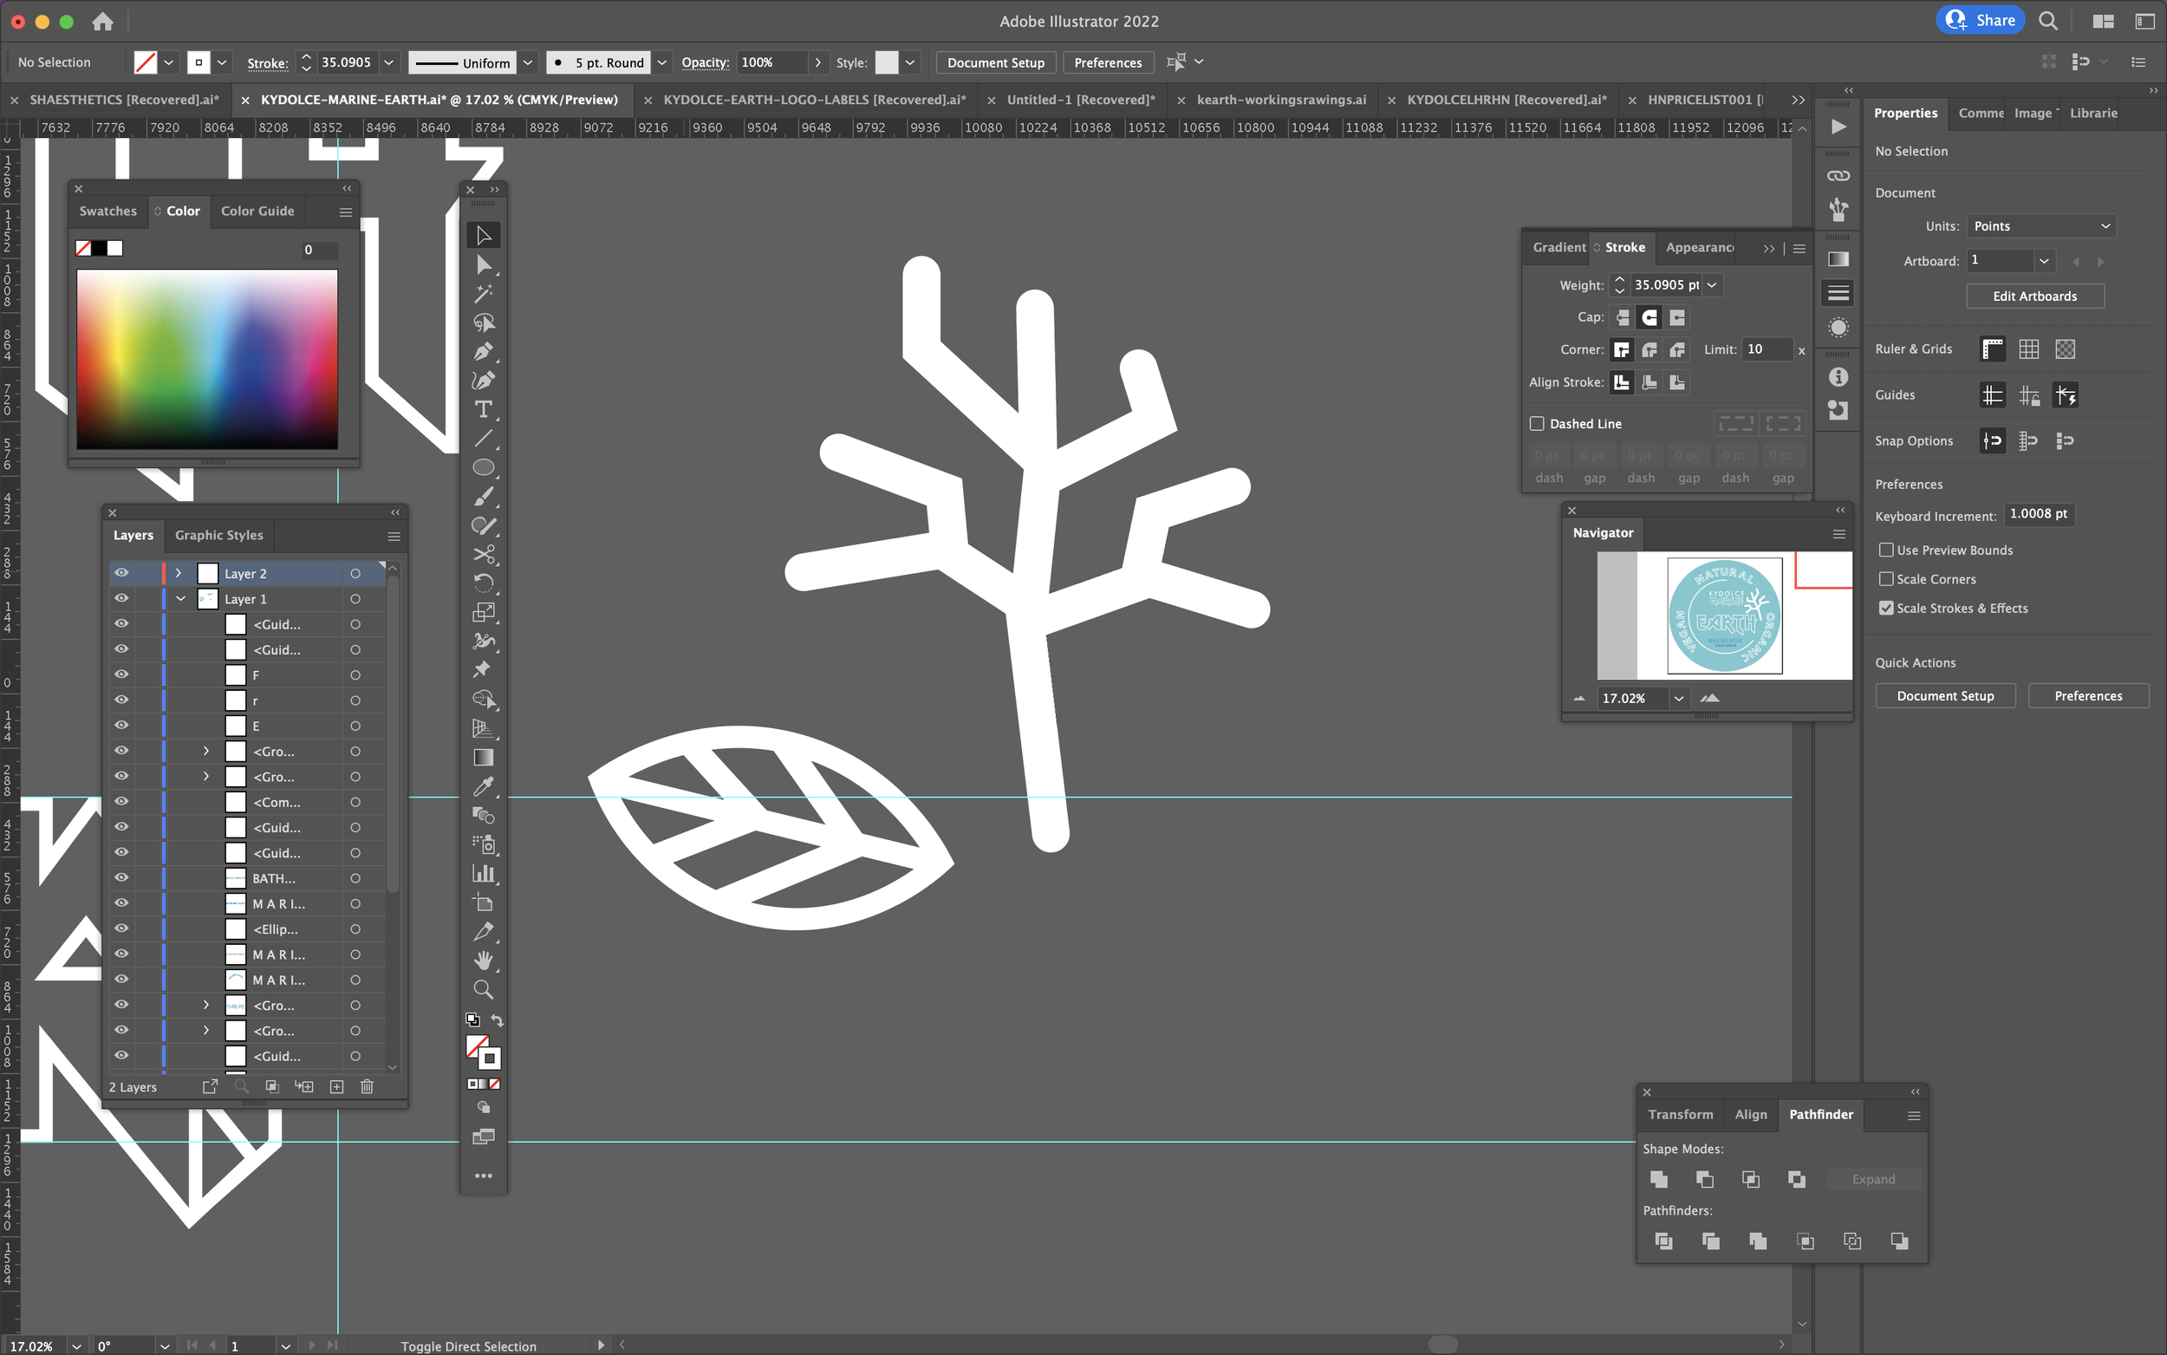This screenshot has height=1355, width=2167.
Task: Switch to the Transform tab
Action: 1680,1115
